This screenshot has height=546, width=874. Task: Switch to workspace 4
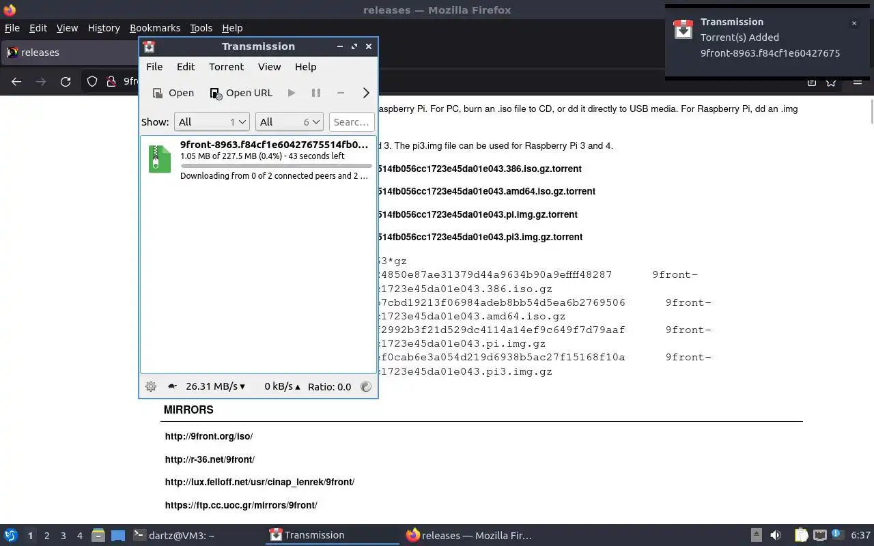pyautogui.click(x=80, y=536)
